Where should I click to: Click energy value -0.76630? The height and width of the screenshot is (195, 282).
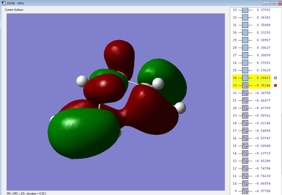[262, 176]
